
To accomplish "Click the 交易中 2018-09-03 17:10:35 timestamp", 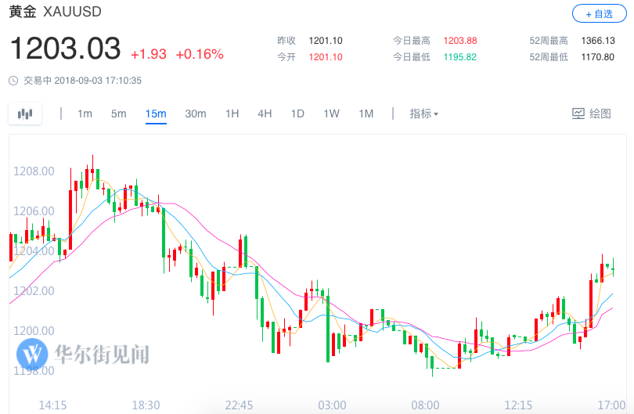I will pyautogui.click(x=82, y=81).
